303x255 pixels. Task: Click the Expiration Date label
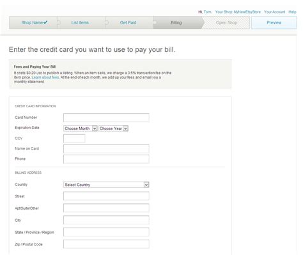(x=27, y=128)
